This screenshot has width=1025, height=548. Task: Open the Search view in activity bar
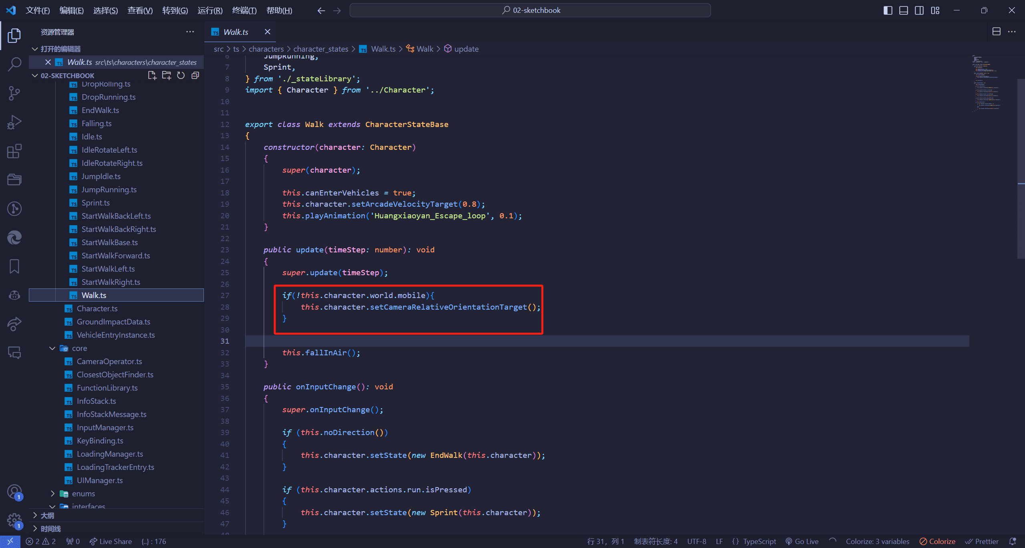14,64
